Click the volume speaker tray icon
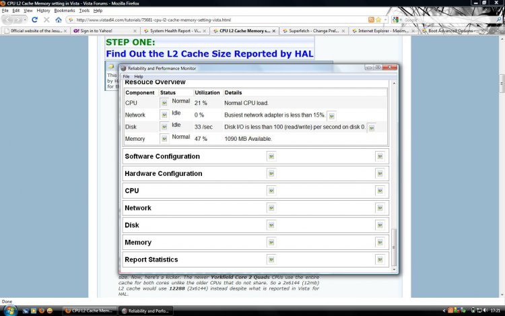Image resolution: width=505 pixels, height=316 pixels. (485, 311)
